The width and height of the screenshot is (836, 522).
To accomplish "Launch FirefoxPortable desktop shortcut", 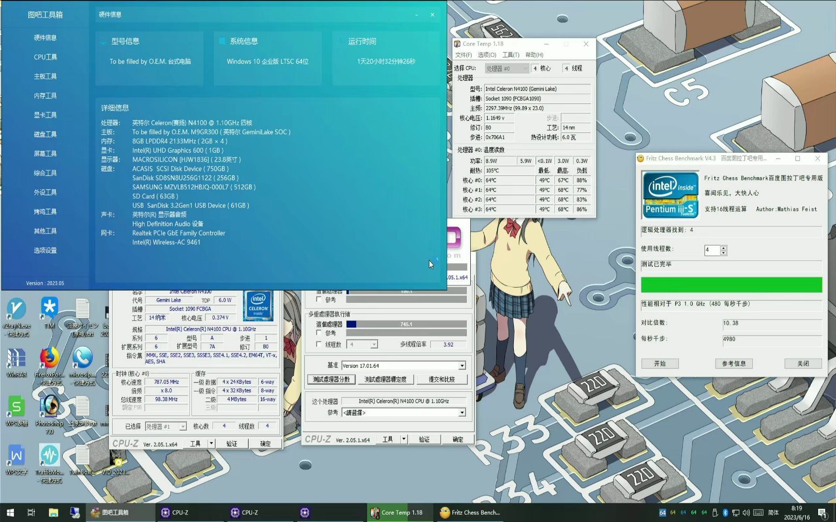I will (49, 366).
